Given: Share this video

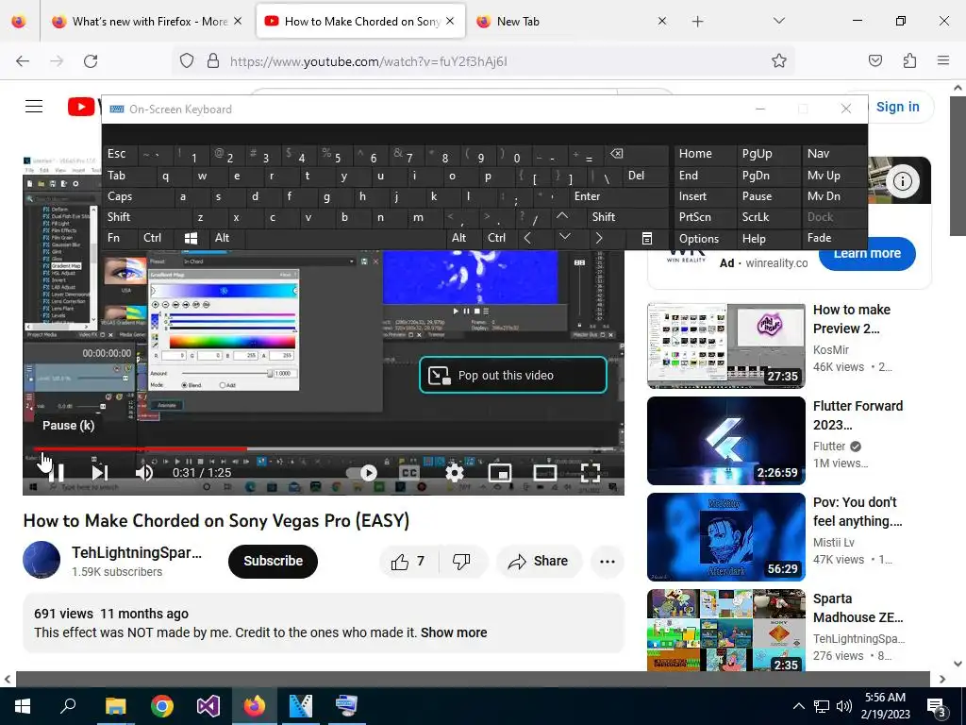Looking at the screenshot, I should pyautogui.click(x=539, y=561).
